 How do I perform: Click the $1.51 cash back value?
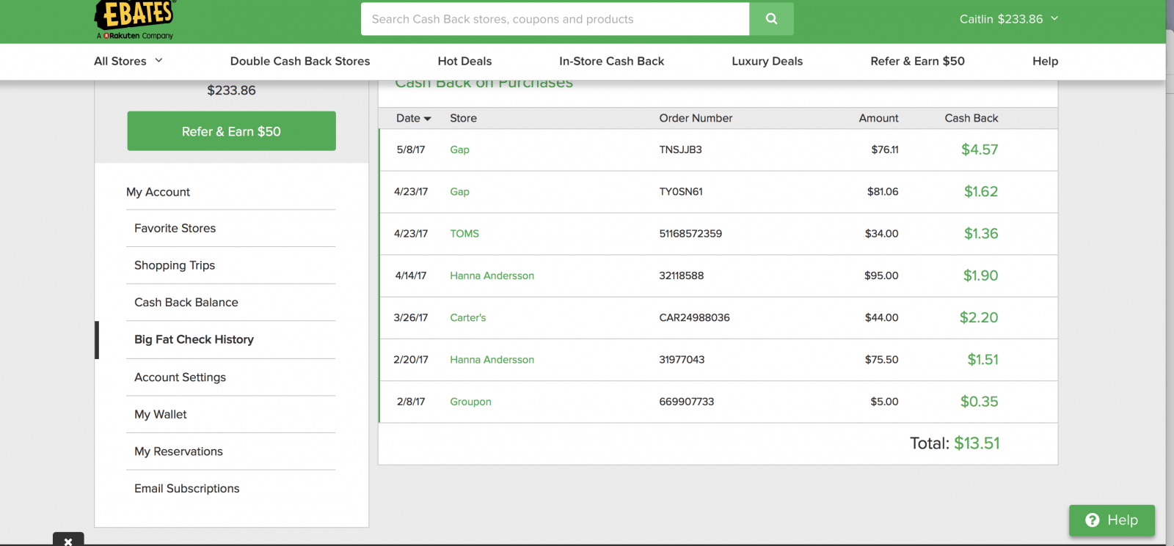[x=982, y=360]
